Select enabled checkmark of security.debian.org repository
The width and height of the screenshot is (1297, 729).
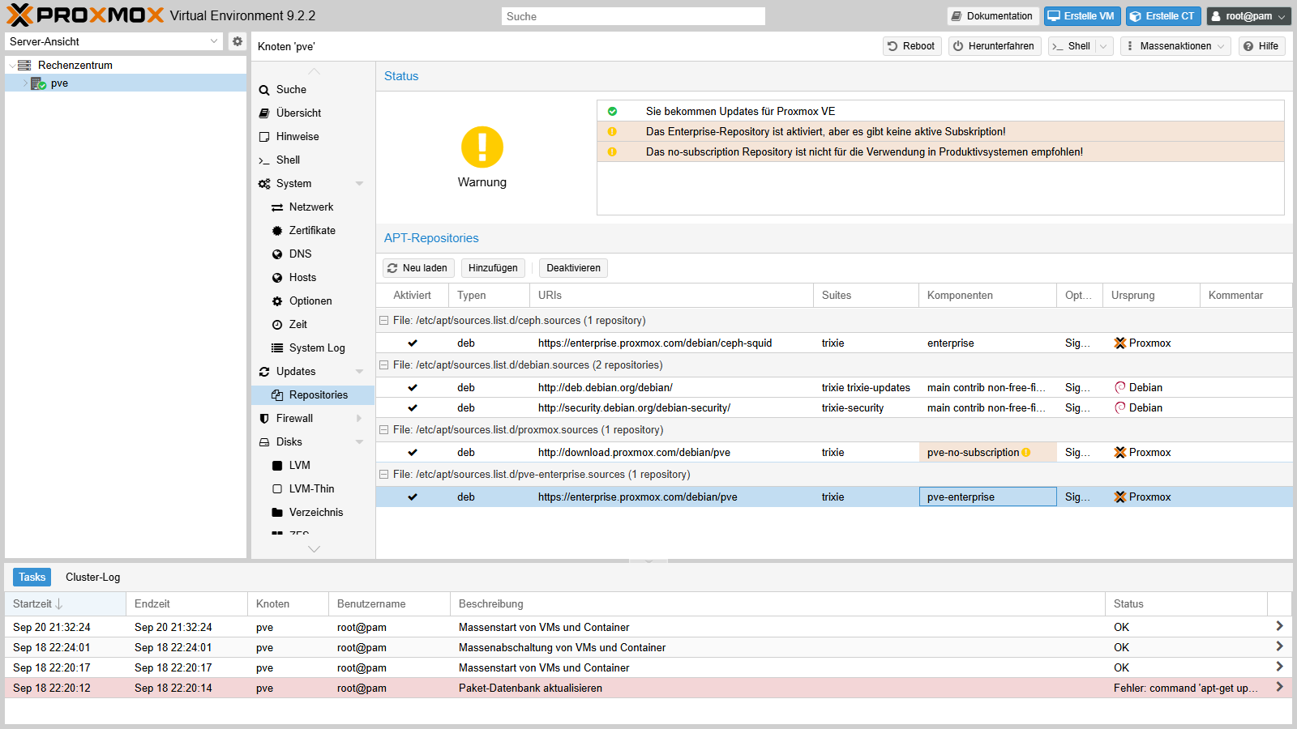pyautogui.click(x=413, y=408)
